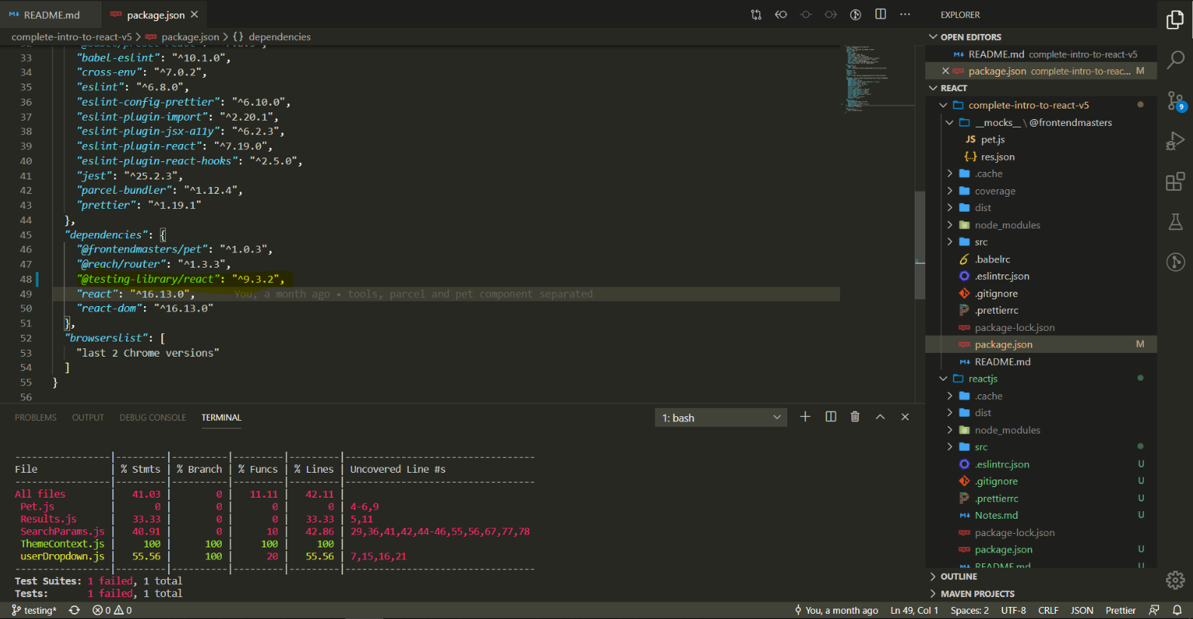The image size is (1193, 619).
Task: Open the terminal selector dropdown 1: bash
Action: pyautogui.click(x=721, y=418)
